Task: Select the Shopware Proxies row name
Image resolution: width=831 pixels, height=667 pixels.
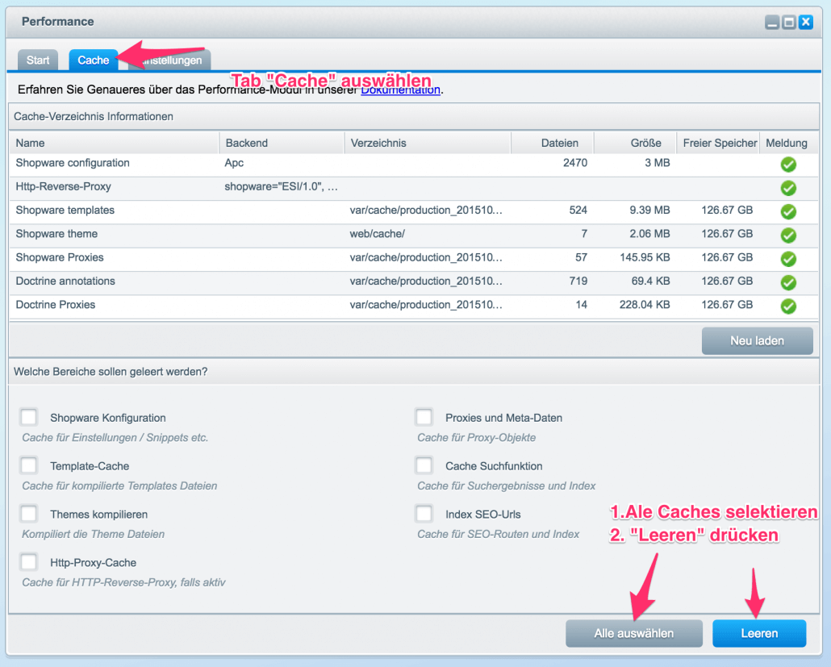Action: 60,257
